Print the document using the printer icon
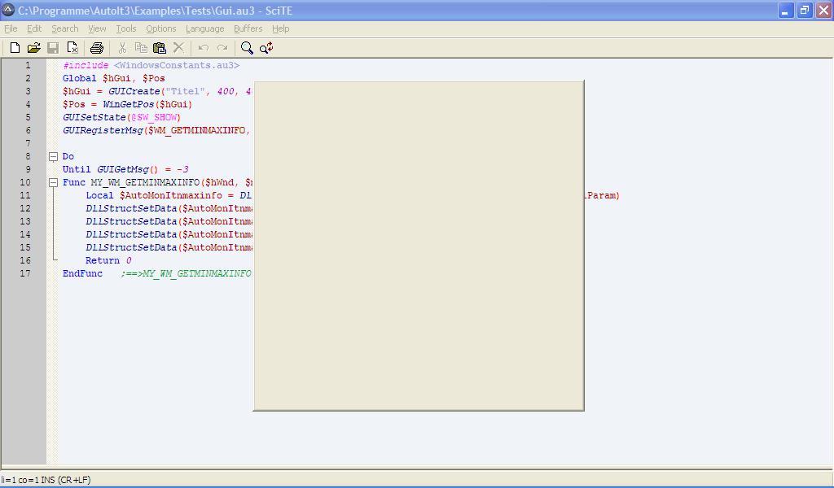This screenshot has width=834, height=488. [97, 48]
